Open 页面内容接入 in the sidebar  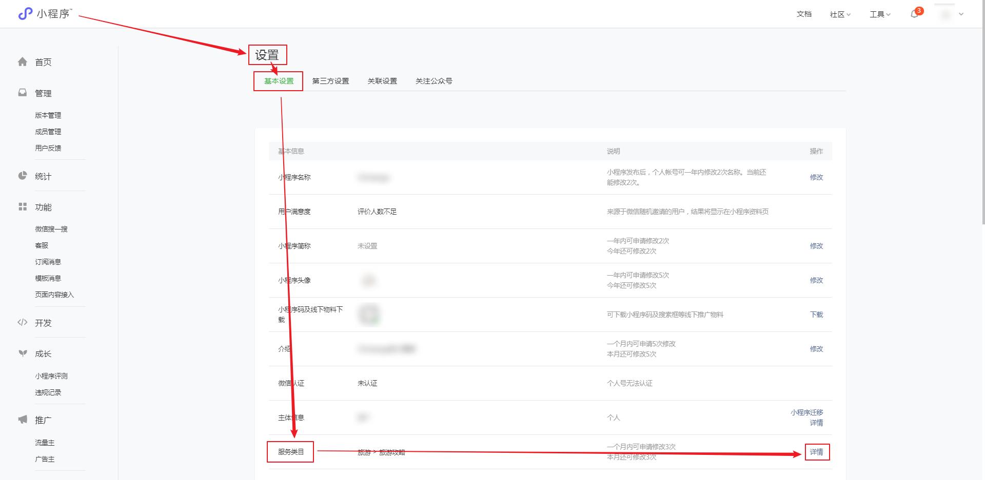[54, 295]
